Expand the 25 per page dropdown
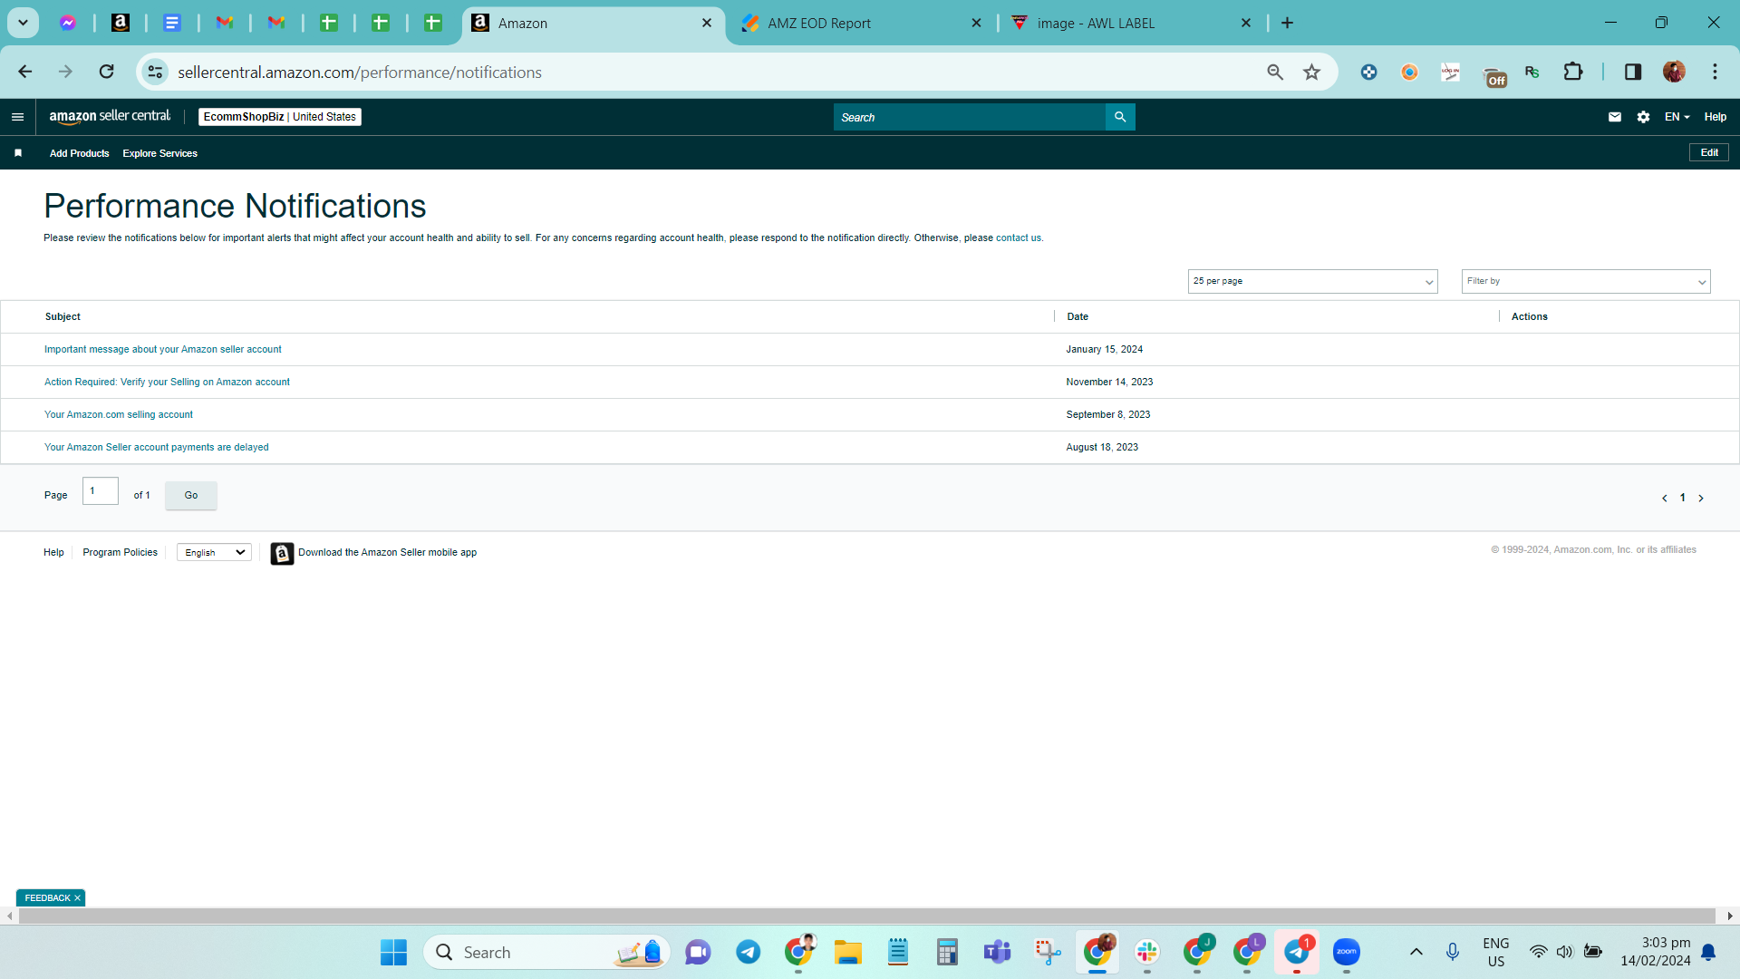This screenshot has height=979, width=1740. [1312, 281]
